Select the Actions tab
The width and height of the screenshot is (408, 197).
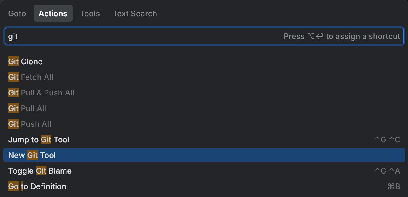[x=53, y=13]
